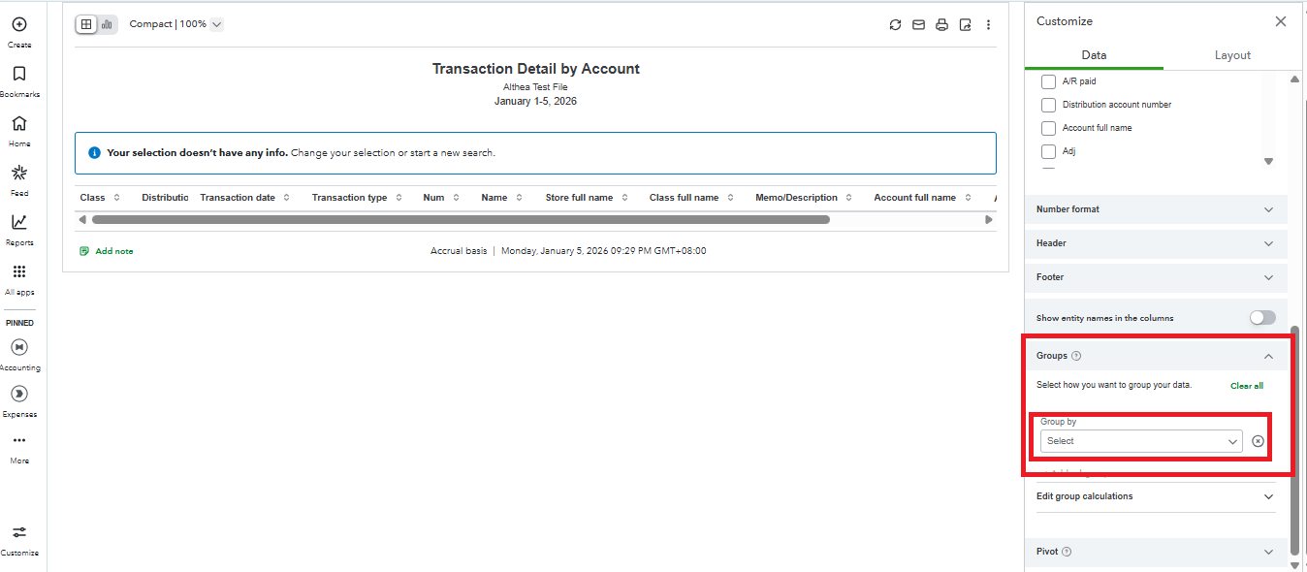Switch to the Data tab
Screen dimensions: 1307x572
1094,55
